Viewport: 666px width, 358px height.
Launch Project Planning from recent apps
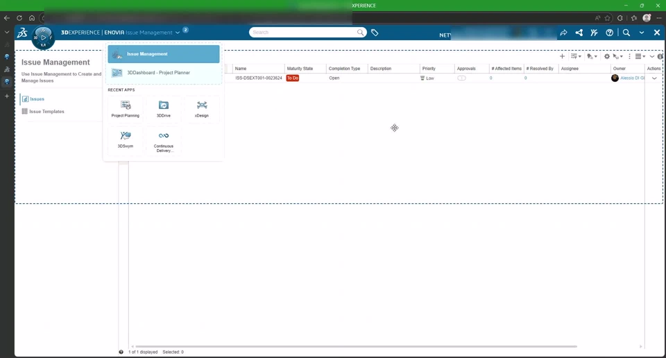coord(126,109)
